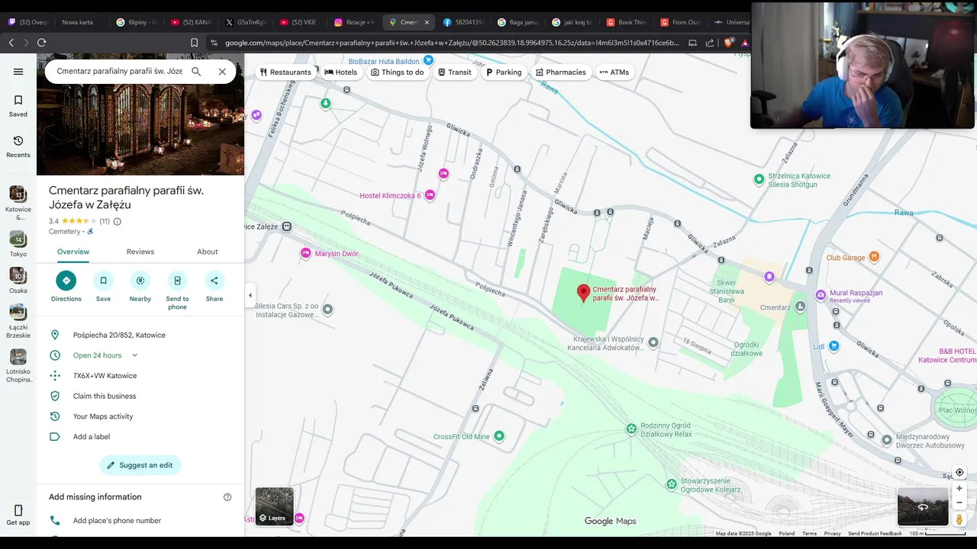Reload the page with browser refresh

click(x=41, y=43)
